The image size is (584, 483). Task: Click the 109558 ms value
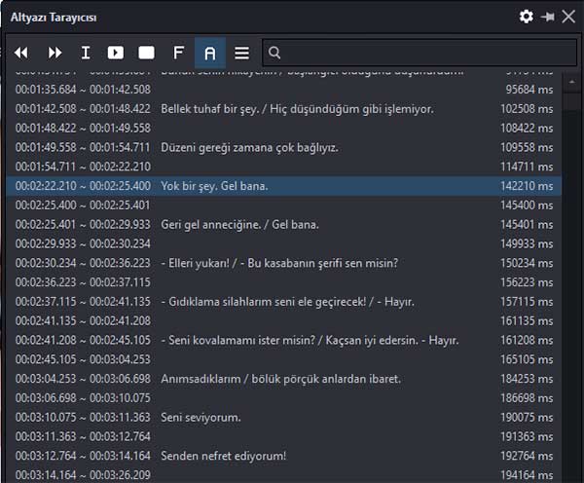(527, 148)
